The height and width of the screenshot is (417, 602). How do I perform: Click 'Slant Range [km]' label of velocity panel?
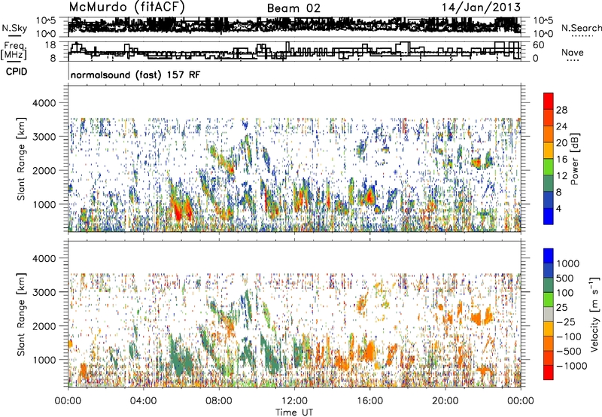coord(21,314)
